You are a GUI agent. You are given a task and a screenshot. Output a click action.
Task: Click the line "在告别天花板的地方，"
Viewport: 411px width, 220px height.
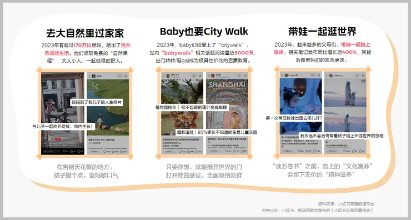click(85, 167)
